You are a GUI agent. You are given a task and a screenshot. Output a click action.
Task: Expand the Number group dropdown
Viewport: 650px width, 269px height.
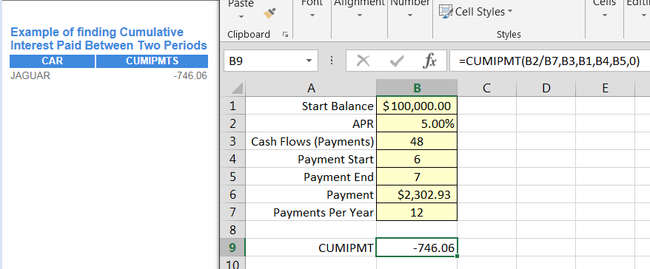pos(410,16)
